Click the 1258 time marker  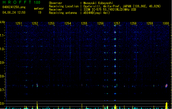(133, 23)
